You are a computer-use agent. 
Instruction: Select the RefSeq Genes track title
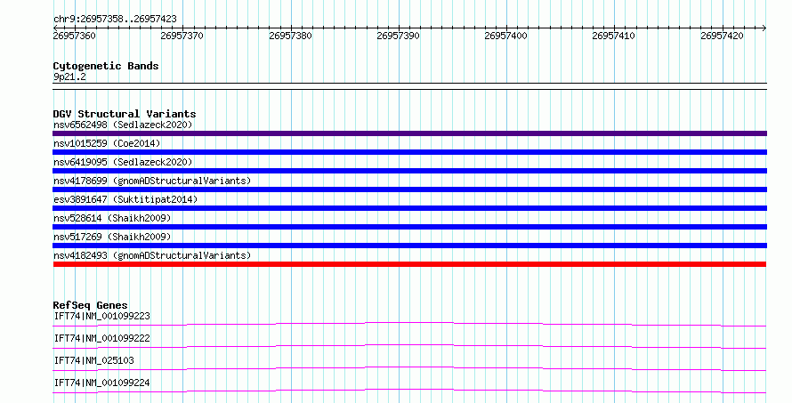click(90, 305)
